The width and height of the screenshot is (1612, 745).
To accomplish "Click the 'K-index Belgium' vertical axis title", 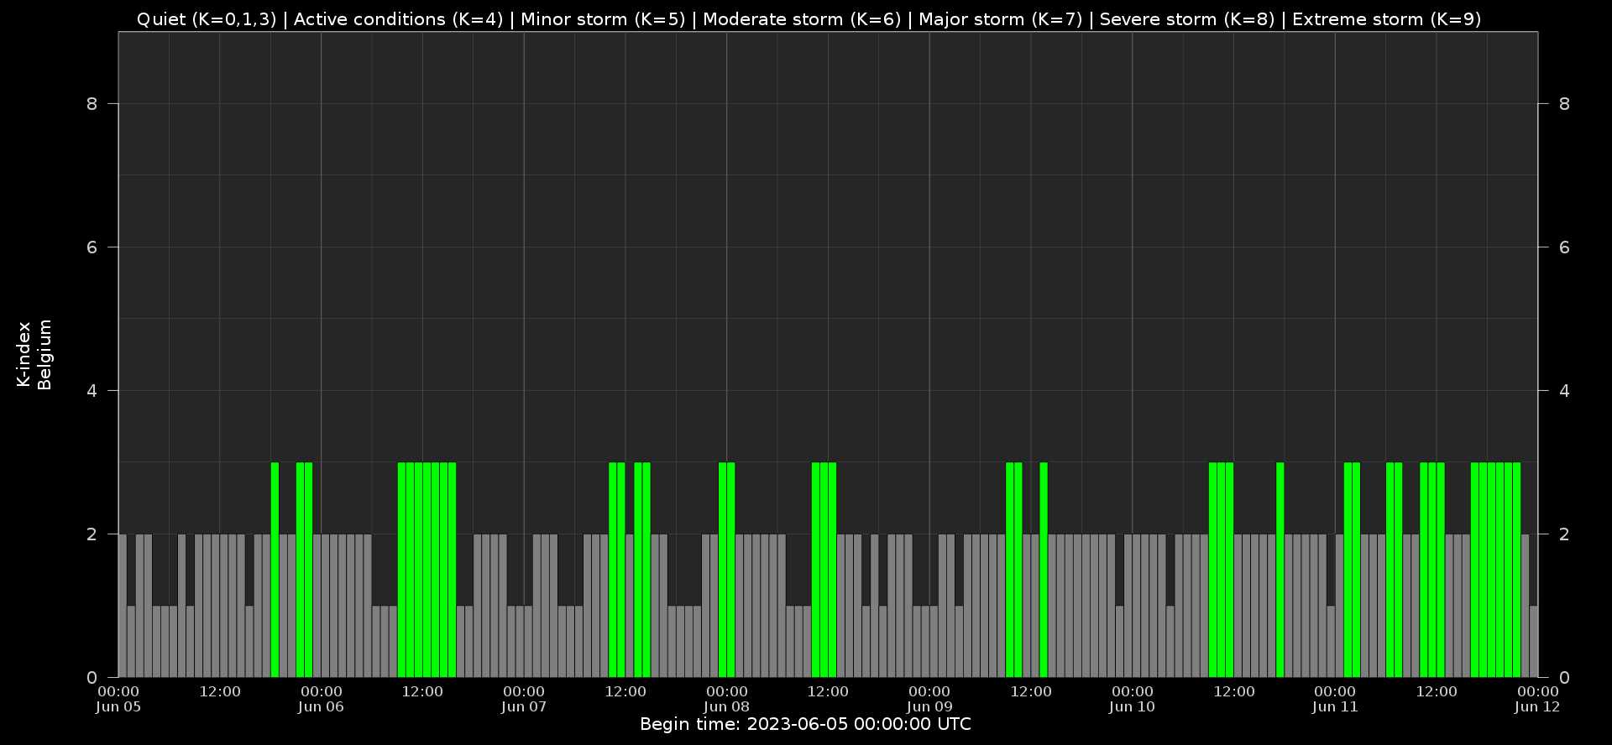I will 34,355.
